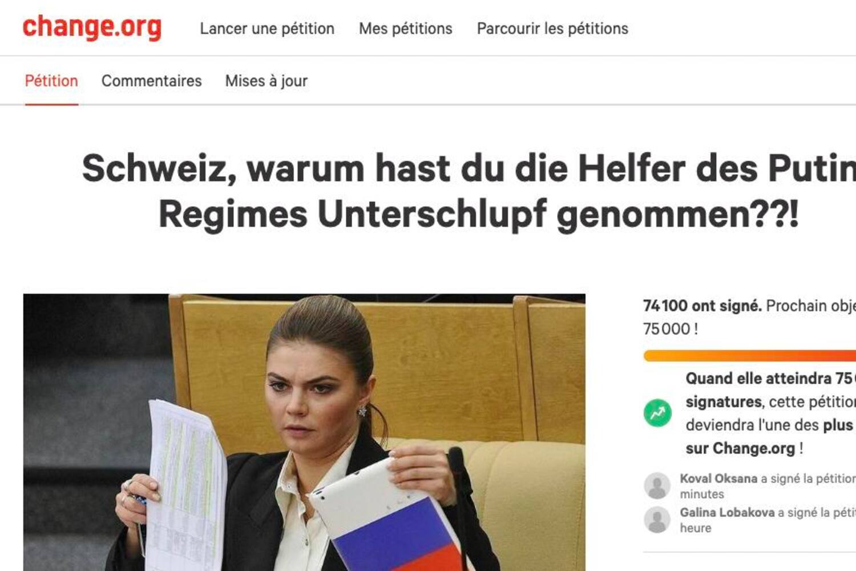Click the orange signature progress bar
856x571 pixels.
point(750,356)
